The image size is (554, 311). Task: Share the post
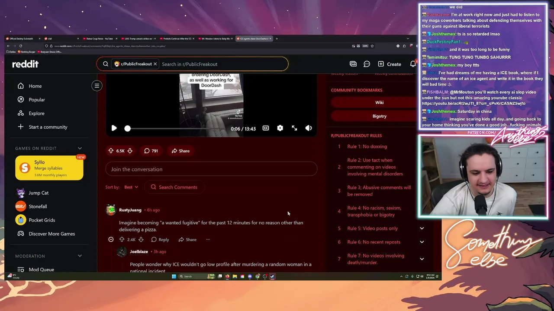click(180, 151)
